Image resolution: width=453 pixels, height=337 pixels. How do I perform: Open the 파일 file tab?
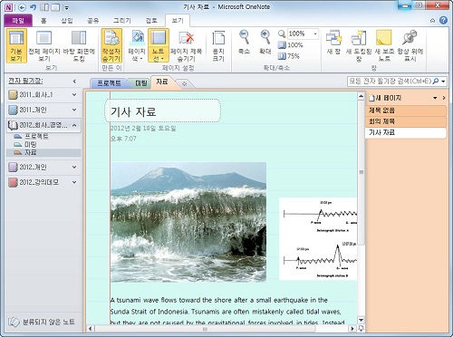pyautogui.click(x=18, y=21)
